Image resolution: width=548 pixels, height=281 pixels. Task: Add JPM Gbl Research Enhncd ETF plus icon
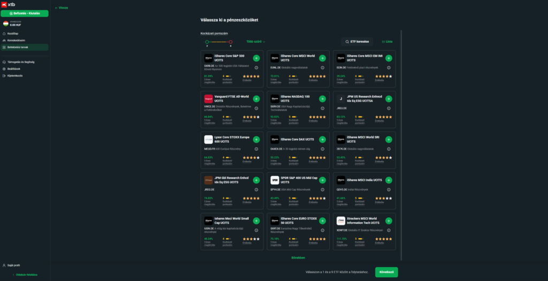pos(256,180)
